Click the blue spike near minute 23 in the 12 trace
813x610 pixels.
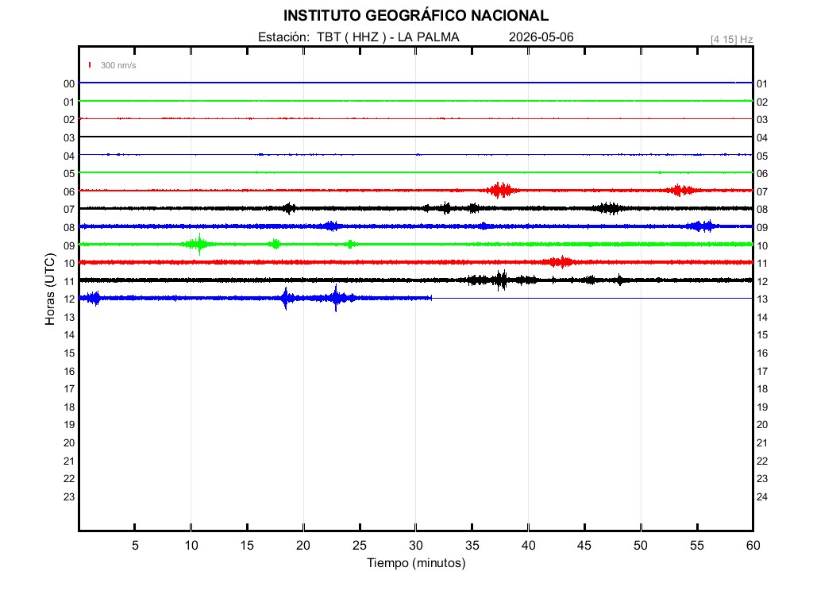pos(336,298)
